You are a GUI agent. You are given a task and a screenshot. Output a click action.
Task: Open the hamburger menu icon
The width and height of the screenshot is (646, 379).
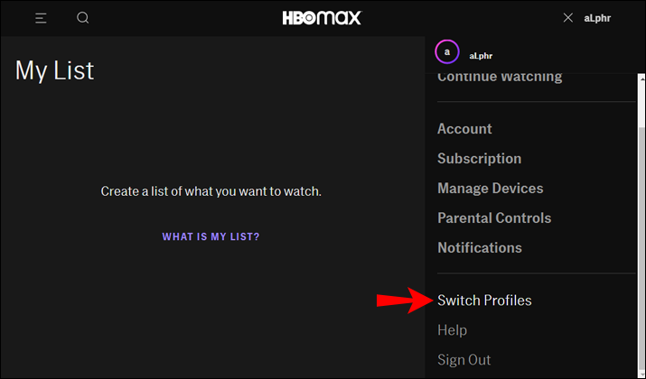tap(41, 18)
